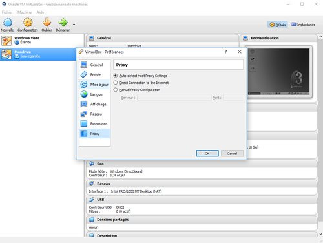The height and width of the screenshot is (243, 323).
Task: Switch to Instantanés view button
Action: tap(303, 25)
